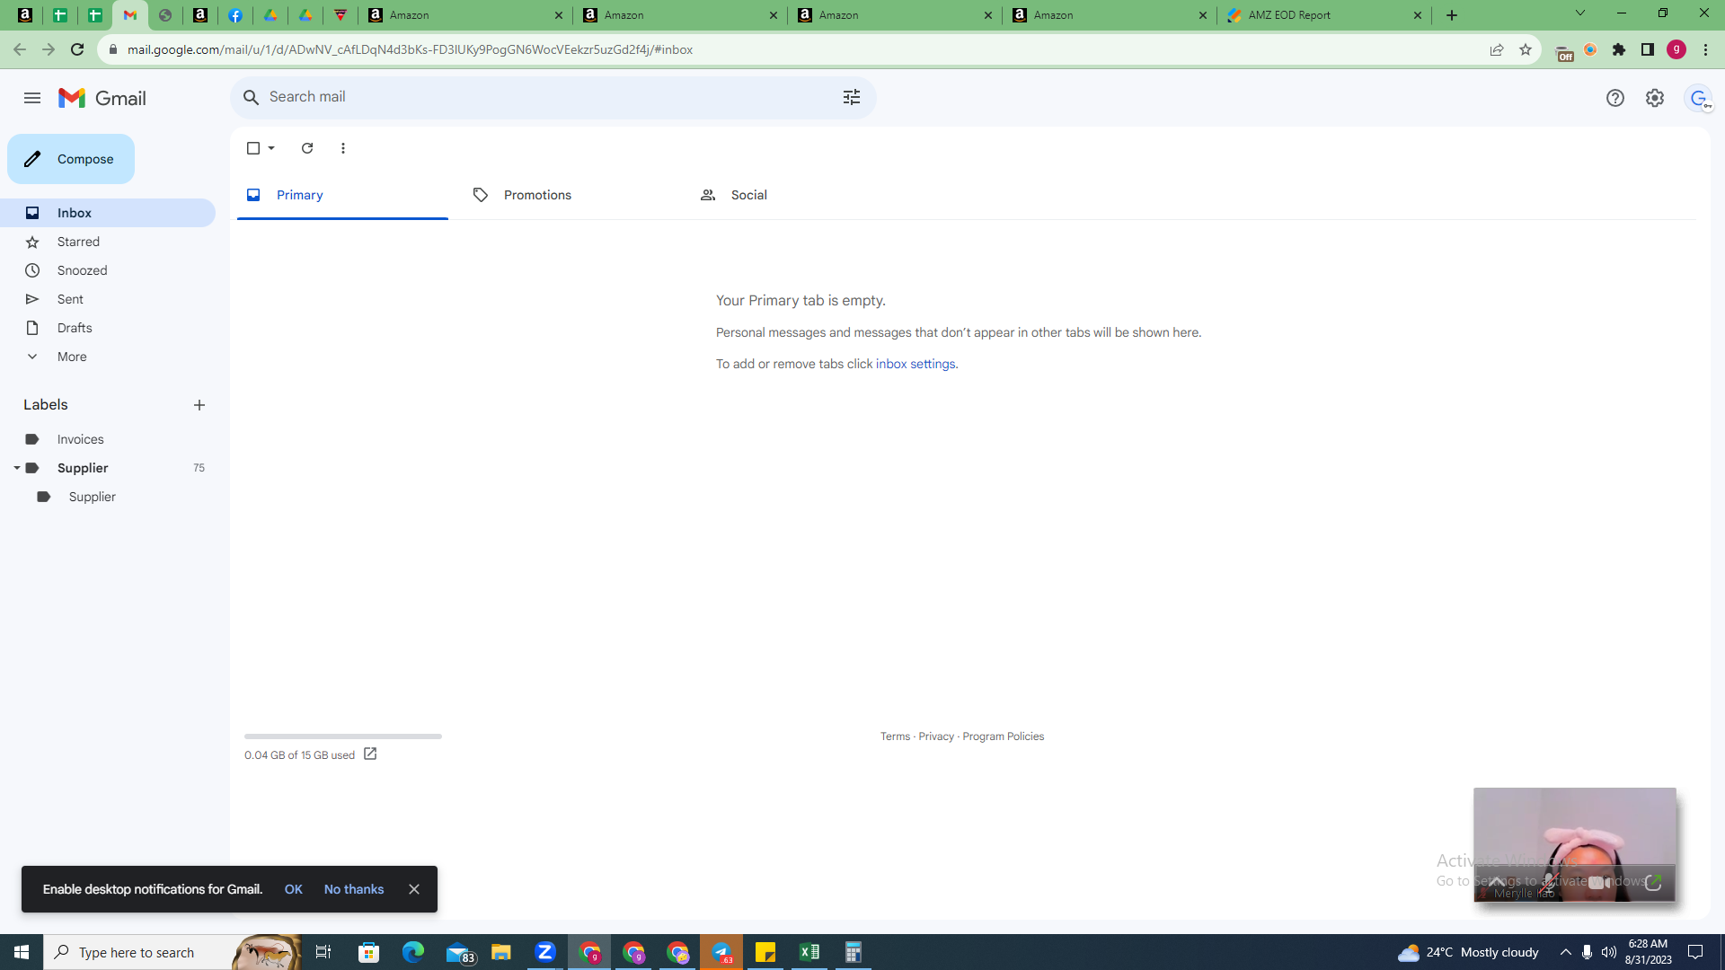1725x970 pixels.
Task: Open the Snoozed folder
Action: 108,270
